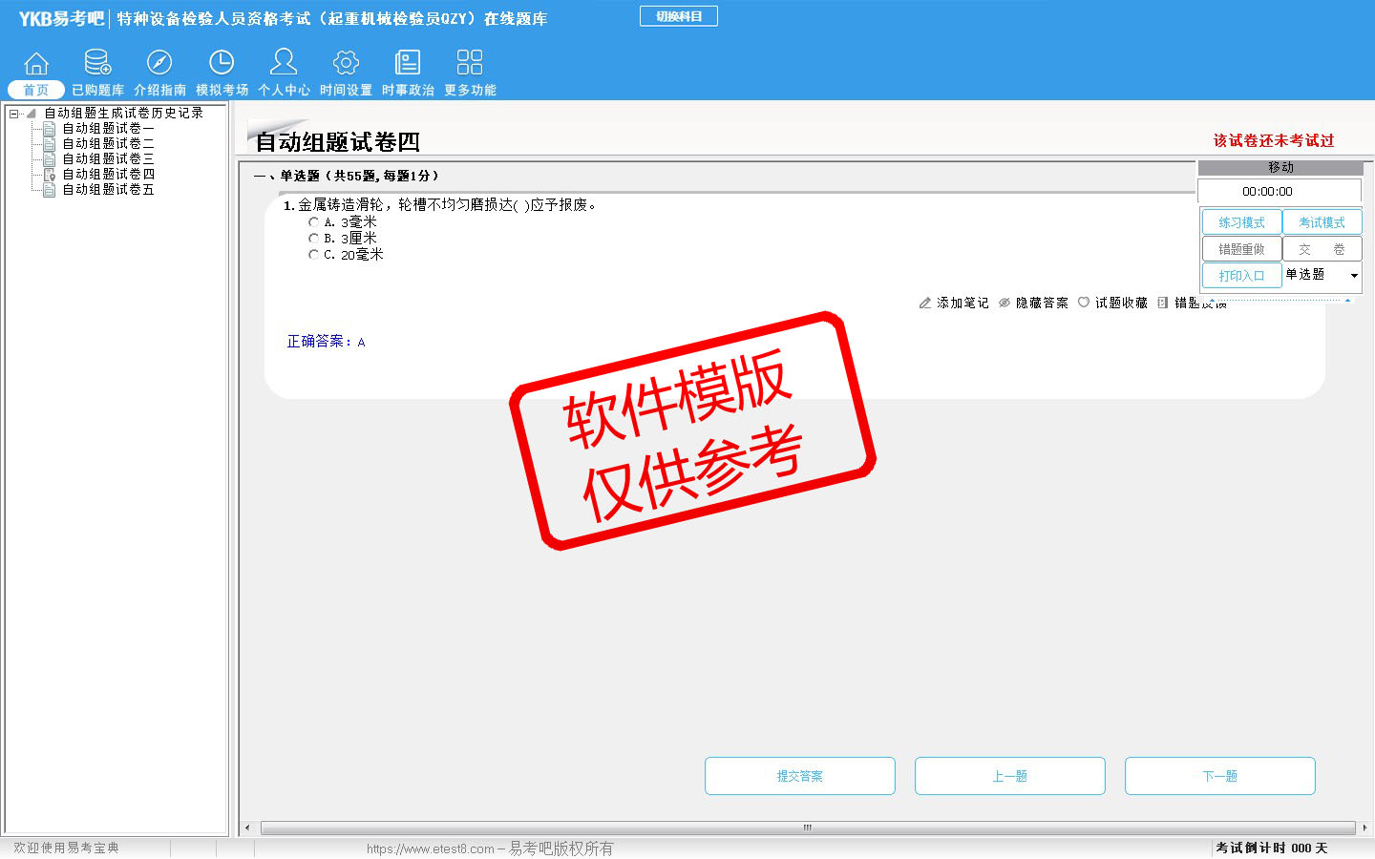Click the 提交答案 button
Viewport: 1375px width, 859px height.
click(799, 776)
